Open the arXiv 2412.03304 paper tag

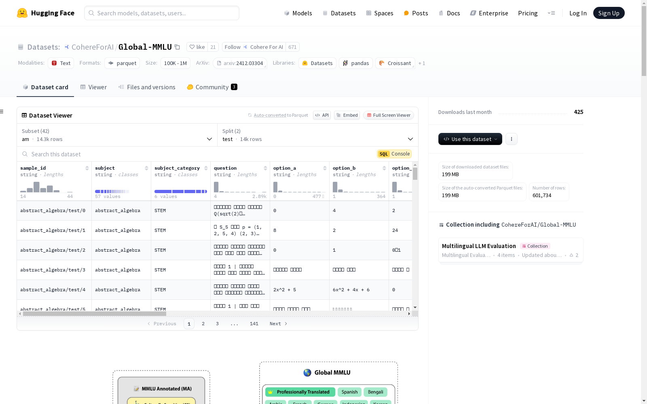click(240, 63)
